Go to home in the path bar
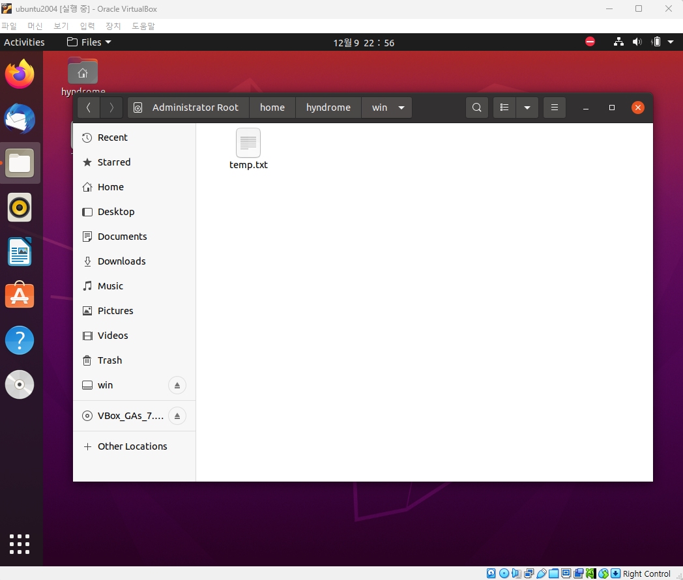This screenshot has height=580, width=683. point(272,108)
